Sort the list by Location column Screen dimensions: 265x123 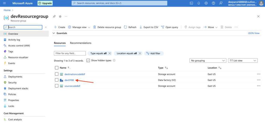point(215,68)
